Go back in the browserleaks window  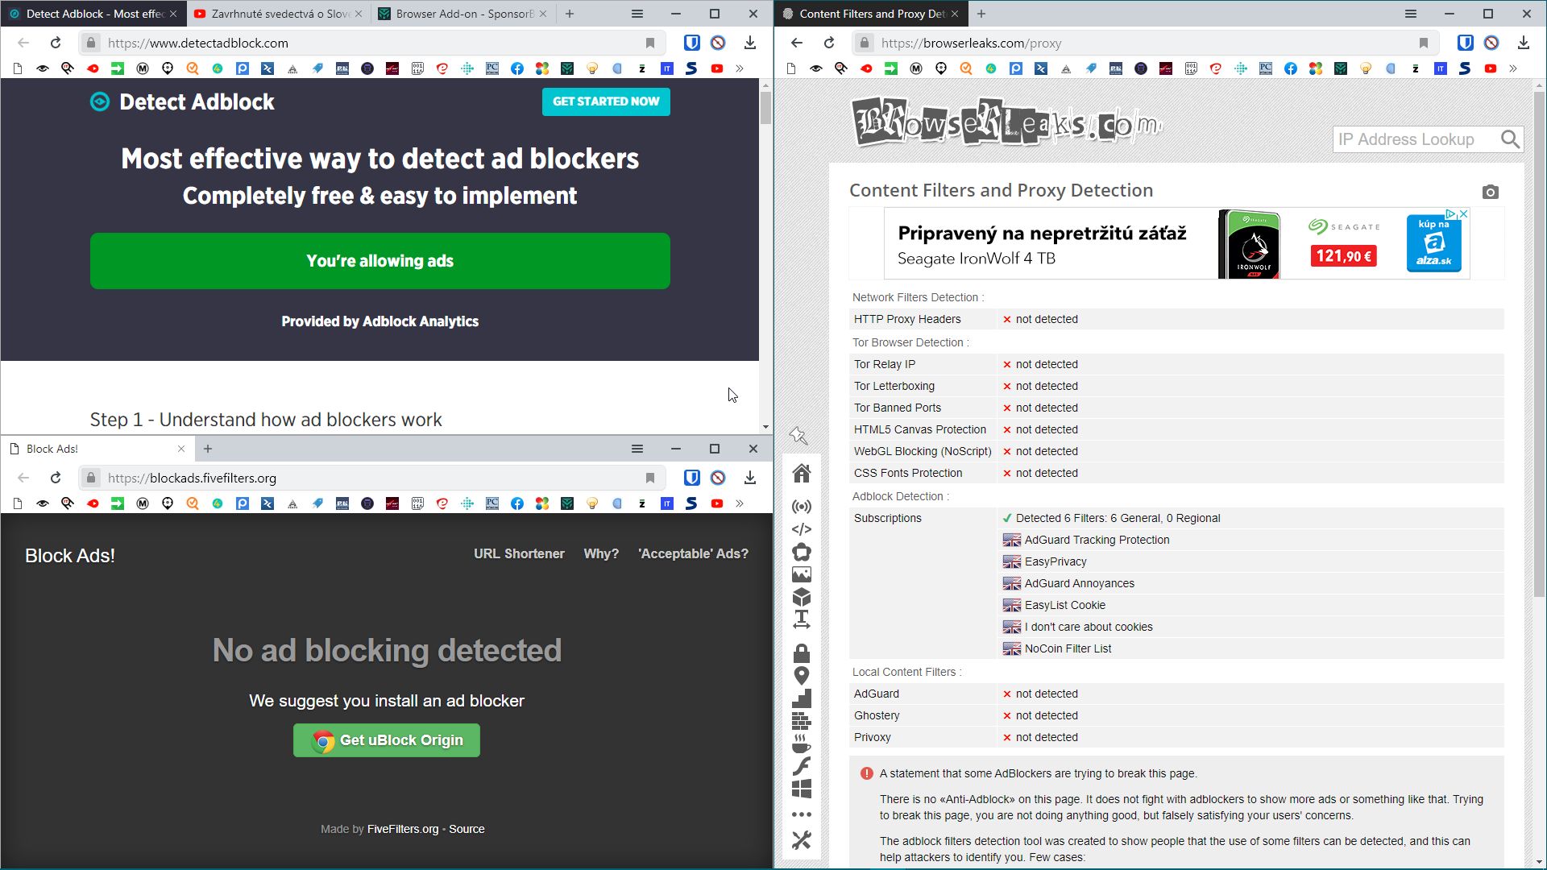pos(797,43)
